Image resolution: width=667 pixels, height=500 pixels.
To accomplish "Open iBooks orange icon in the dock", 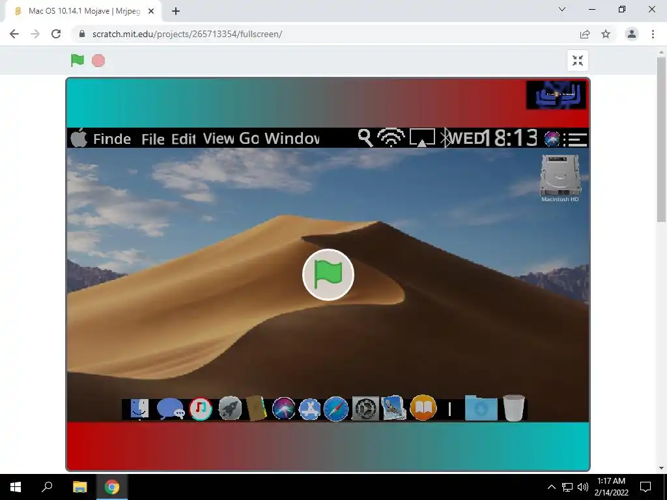I will [x=423, y=408].
